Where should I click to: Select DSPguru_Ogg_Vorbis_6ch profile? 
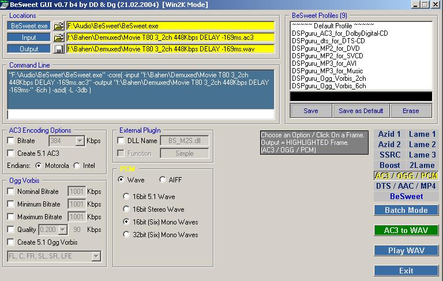pyautogui.click(x=329, y=85)
